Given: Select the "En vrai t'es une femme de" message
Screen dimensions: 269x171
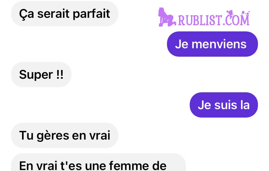Looking at the screenshot, I should pos(98,163).
